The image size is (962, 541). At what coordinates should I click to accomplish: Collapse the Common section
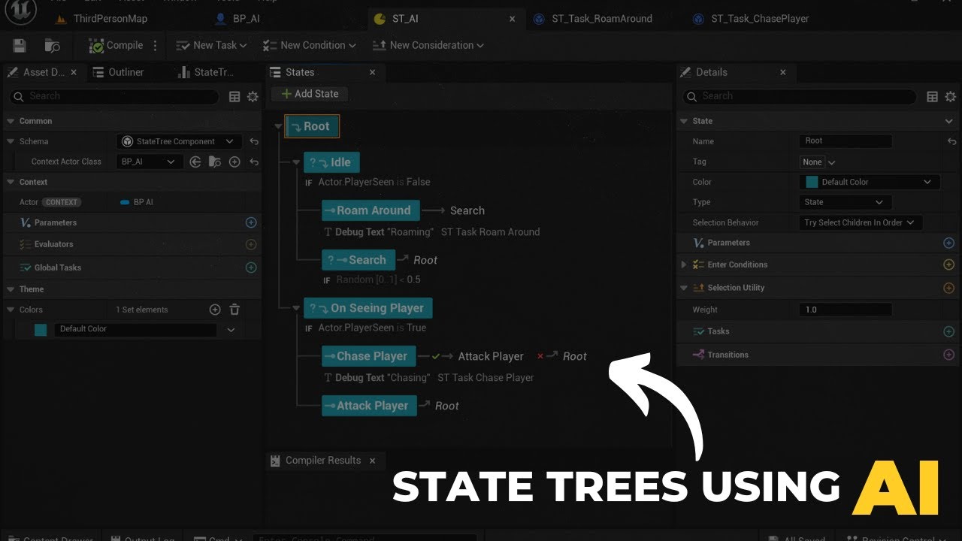click(x=11, y=121)
